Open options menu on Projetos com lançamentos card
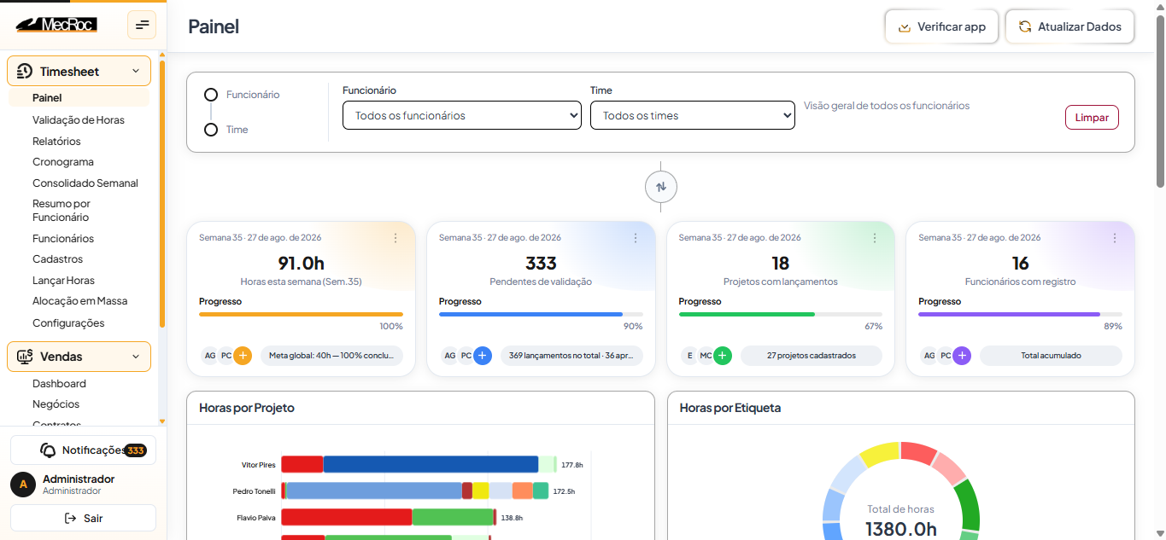Screen dimensions: 1166x540 tap(876, 238)
